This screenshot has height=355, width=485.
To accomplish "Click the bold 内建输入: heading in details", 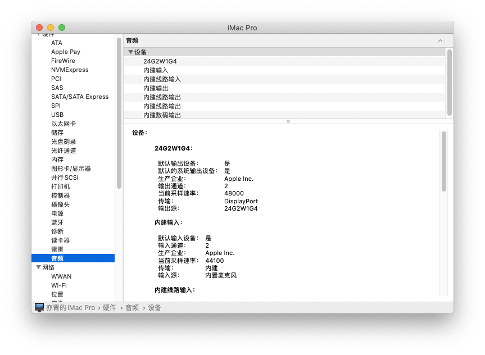I will 169,222.
